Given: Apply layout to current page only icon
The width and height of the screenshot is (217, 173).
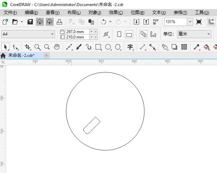Looking at the screenshot, I should tap(153, 34).
